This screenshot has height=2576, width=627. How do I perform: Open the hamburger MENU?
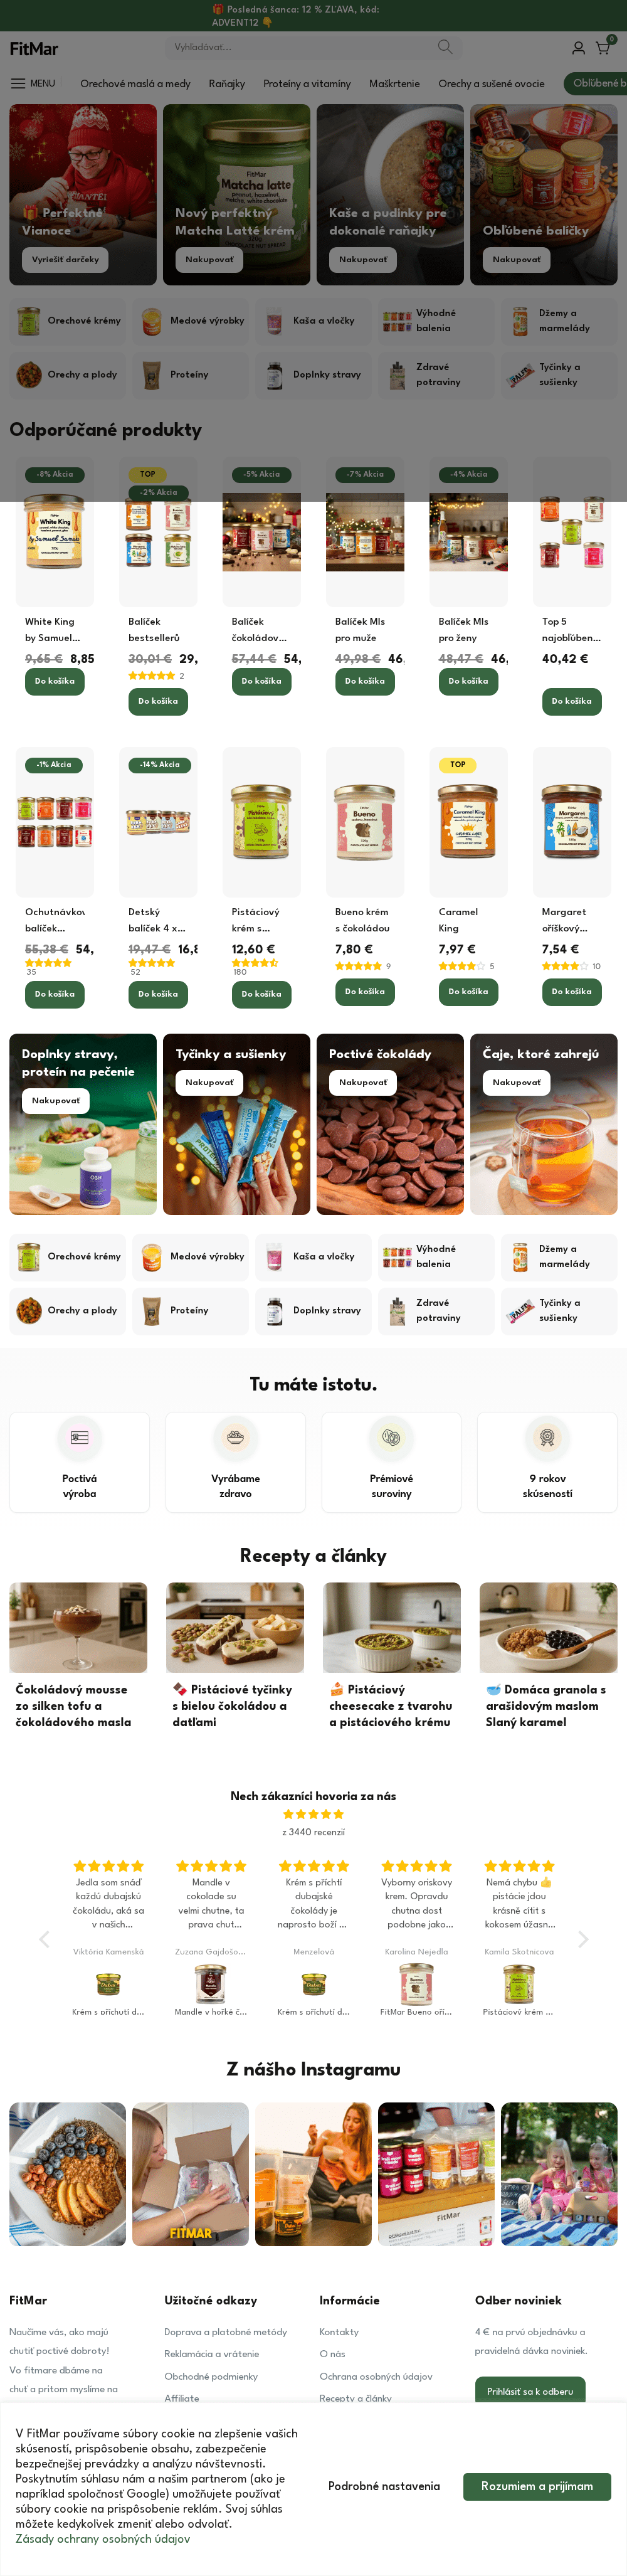[x=33, y=83]
